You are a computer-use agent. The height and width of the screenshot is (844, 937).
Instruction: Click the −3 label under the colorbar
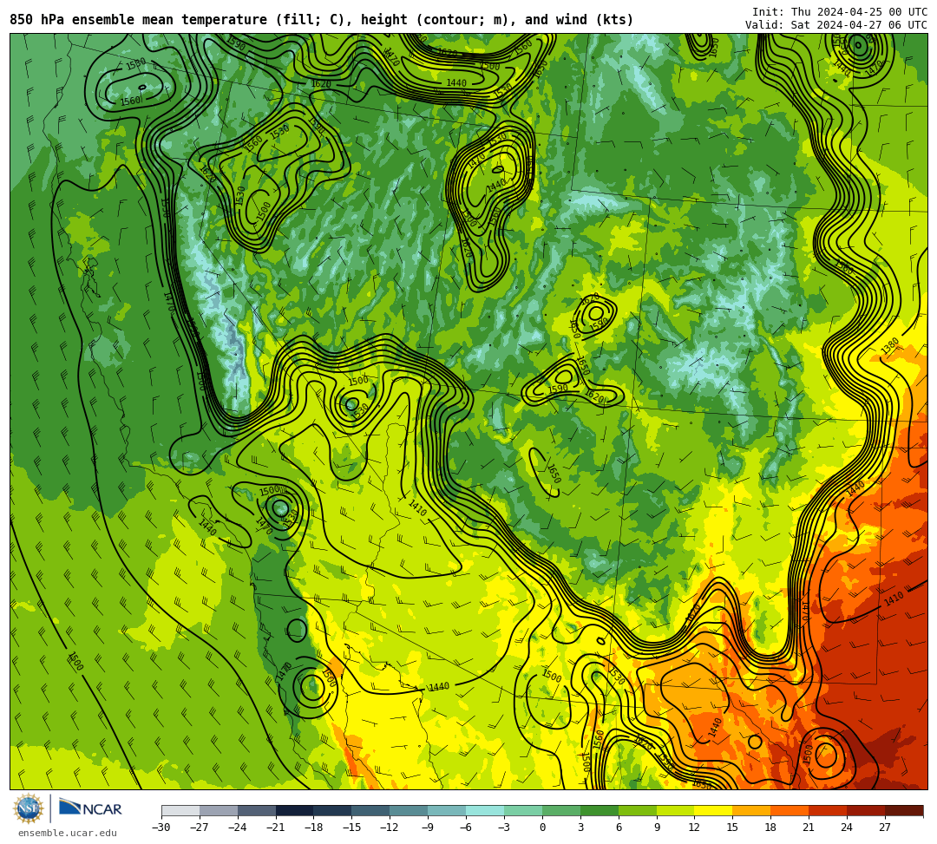pyautogui.click(x=504, y=828)
